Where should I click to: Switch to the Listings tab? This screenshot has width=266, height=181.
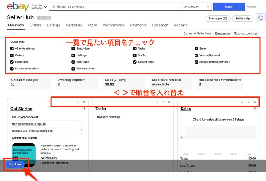[x=53, y=25]
